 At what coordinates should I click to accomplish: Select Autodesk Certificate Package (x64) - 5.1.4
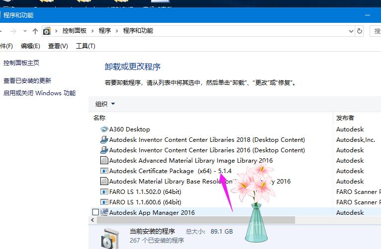click(x=170, y=171)
